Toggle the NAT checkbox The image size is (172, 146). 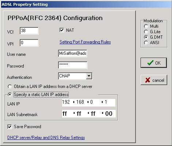[62, 30]
